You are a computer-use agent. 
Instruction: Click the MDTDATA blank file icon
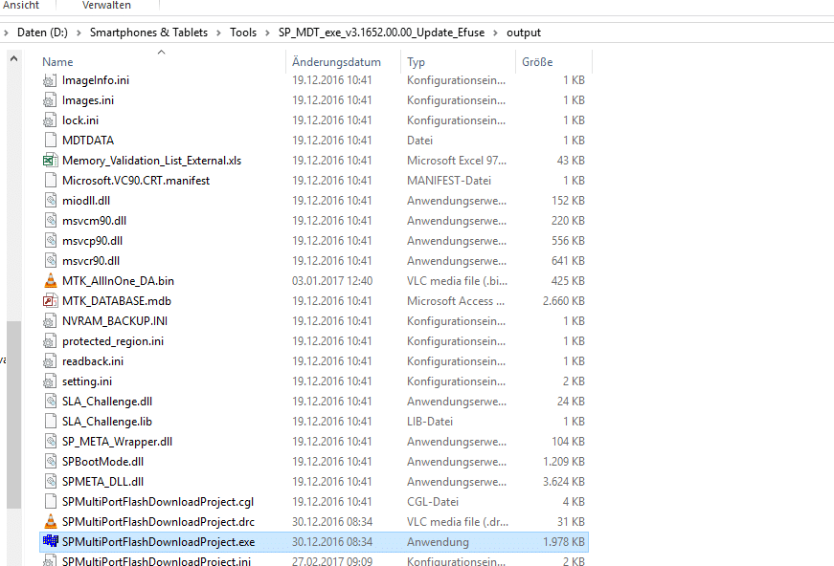coord(50,141)
